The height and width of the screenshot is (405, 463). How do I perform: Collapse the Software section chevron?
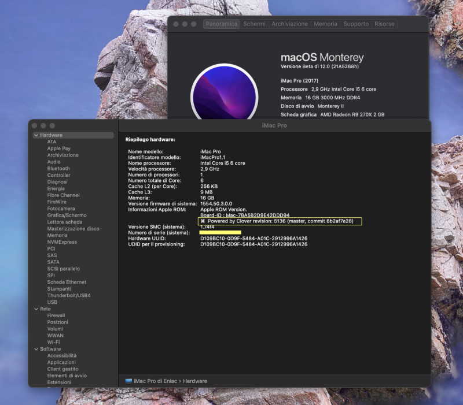[x=36, y=349]
